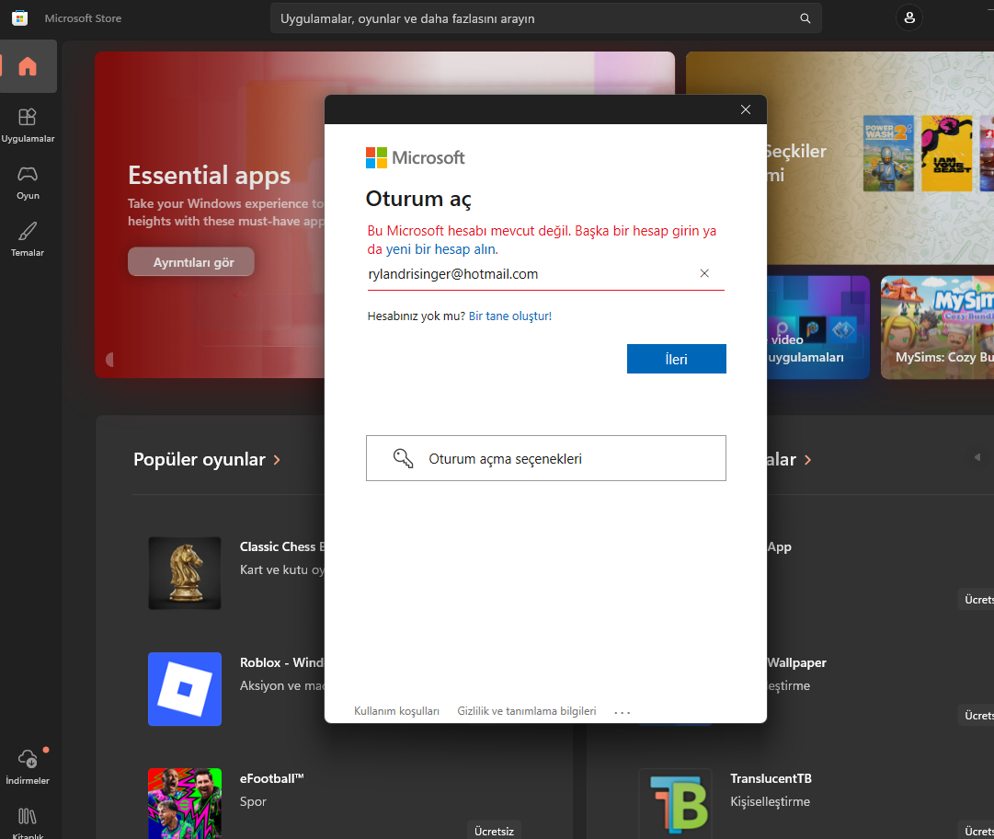Open the Uygulamalar section in the sidebar
This screenshot has width=994, height=839.
pos(28,125)
